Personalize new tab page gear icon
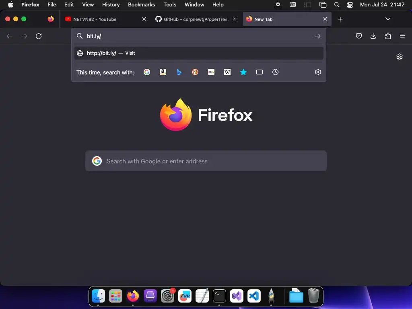Screen dimensions: 412x309 coord(400,57)
